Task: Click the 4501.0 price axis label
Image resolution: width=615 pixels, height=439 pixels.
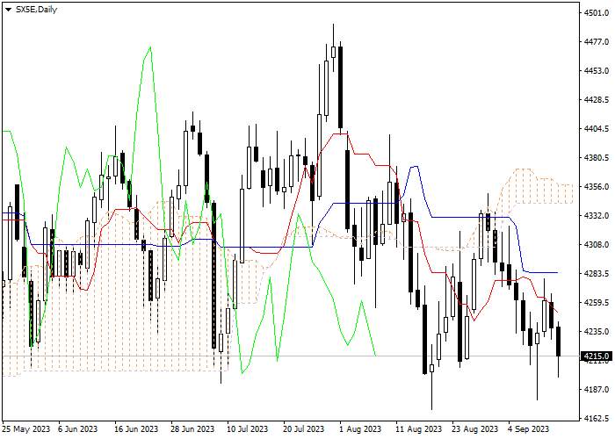Action: (597, 13)
